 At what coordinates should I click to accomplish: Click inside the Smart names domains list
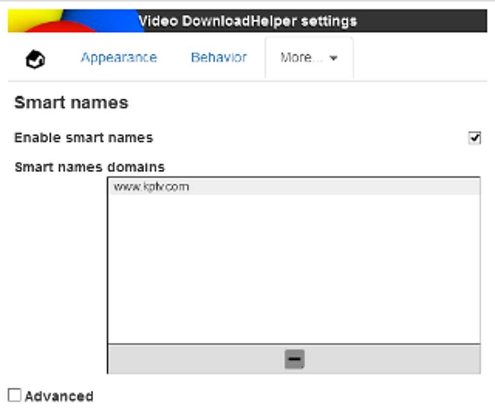pos(294,260)
